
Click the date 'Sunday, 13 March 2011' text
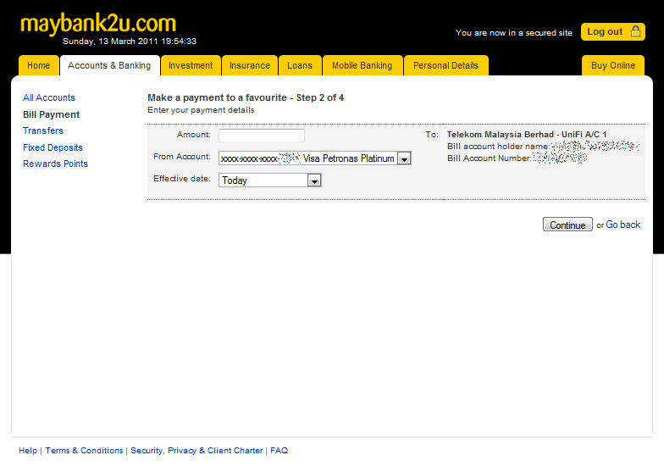(110, 41)
